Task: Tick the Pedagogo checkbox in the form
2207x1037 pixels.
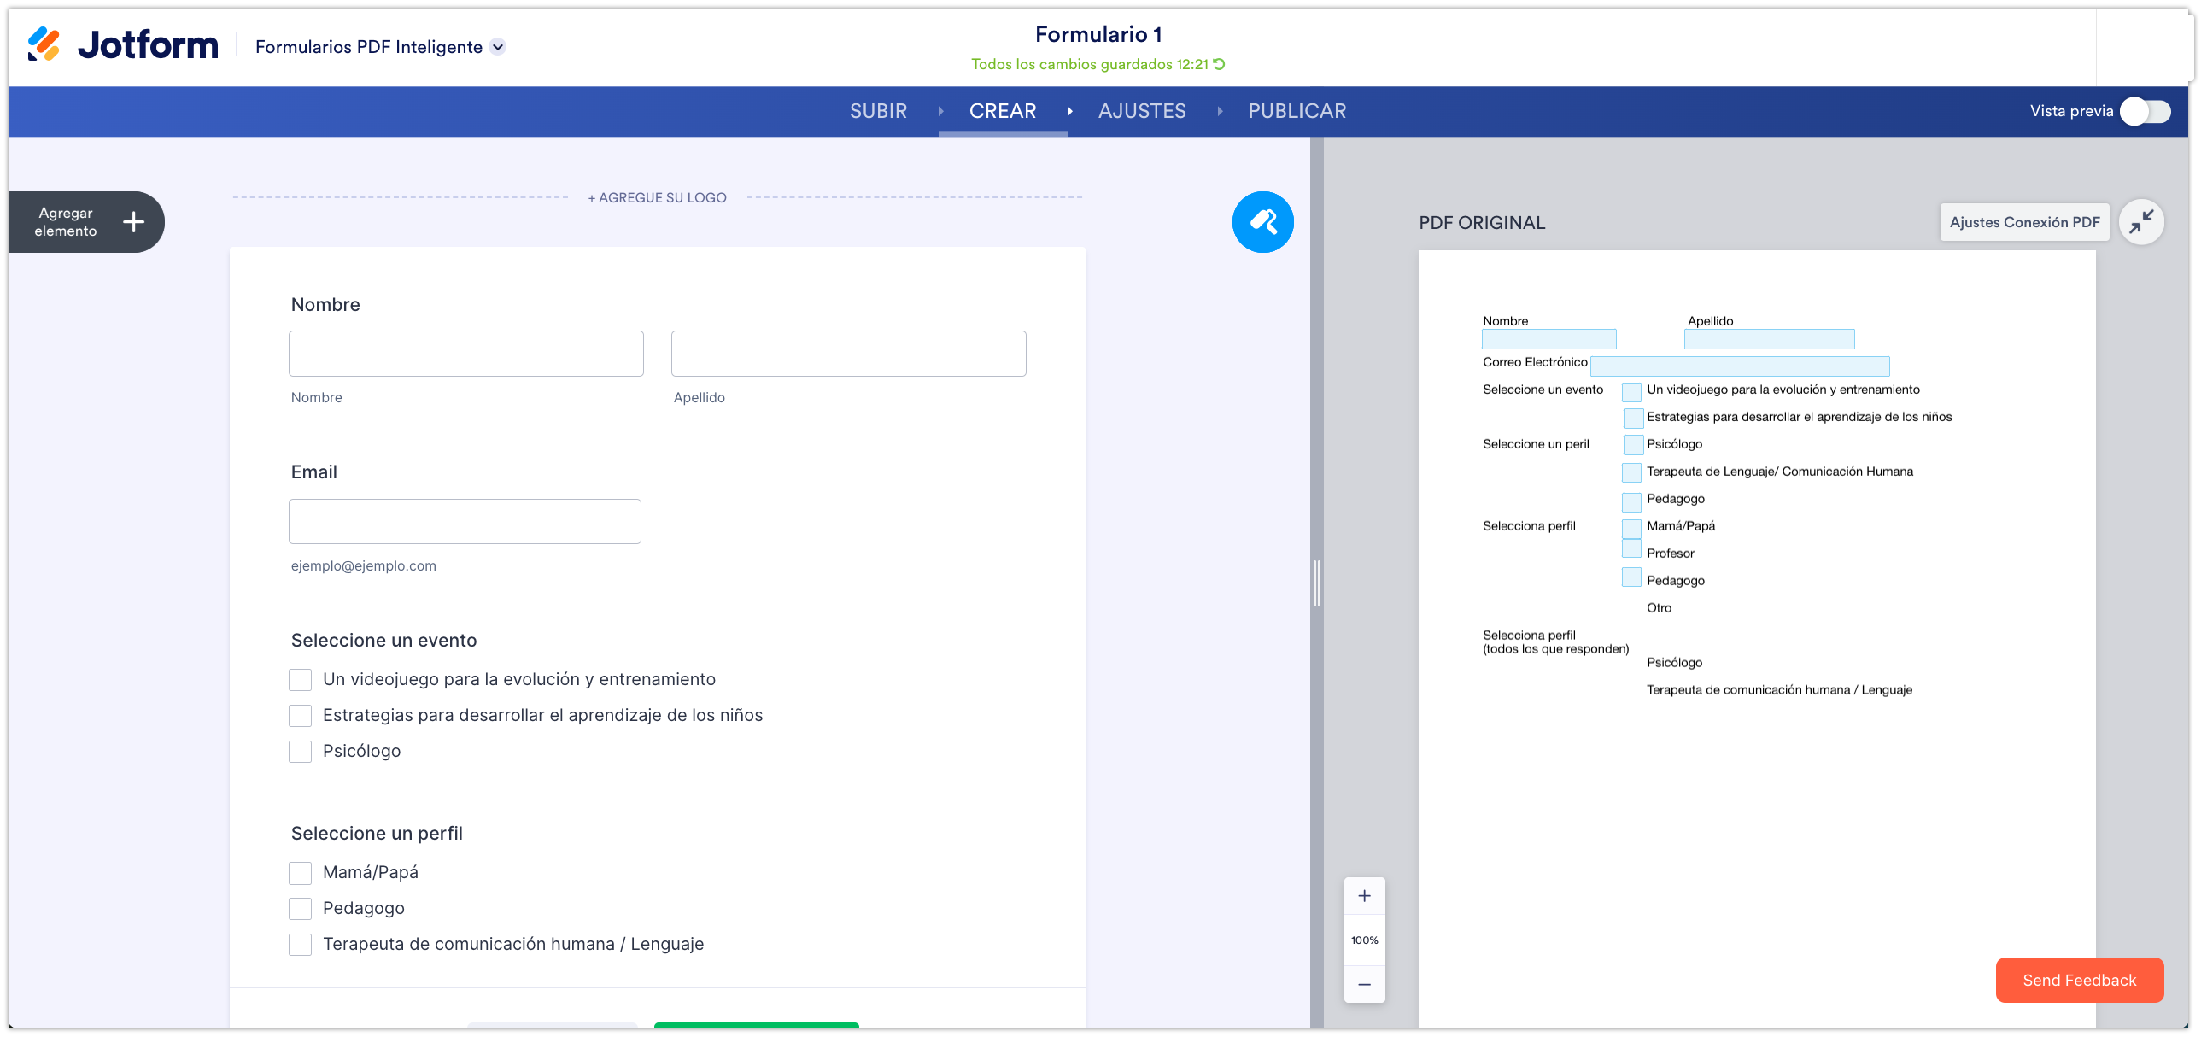Action: tap(300, 909)
